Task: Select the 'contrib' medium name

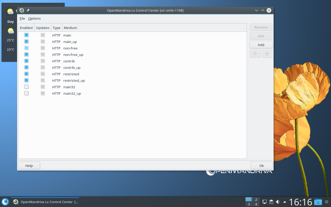Action: coord(69,61)
